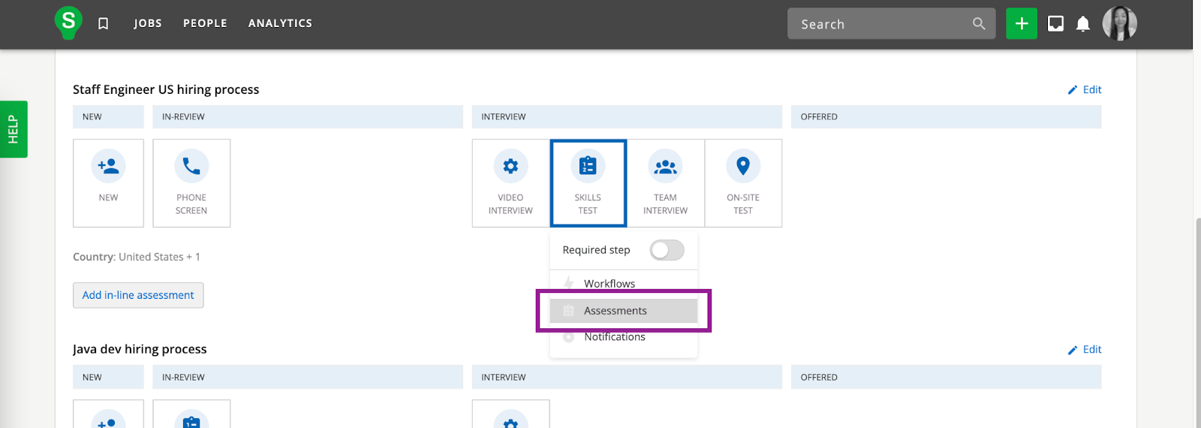
Task: Click inside the Search field
Action: [882, 24]
